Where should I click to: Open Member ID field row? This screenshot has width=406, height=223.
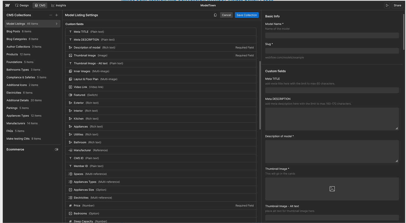161,166
